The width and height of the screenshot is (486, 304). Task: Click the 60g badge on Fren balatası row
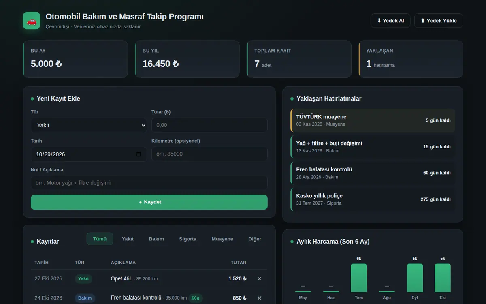click(196, 298)
